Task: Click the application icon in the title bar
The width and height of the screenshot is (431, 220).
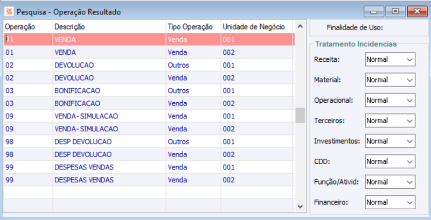Action: click(x=9, y=11)
